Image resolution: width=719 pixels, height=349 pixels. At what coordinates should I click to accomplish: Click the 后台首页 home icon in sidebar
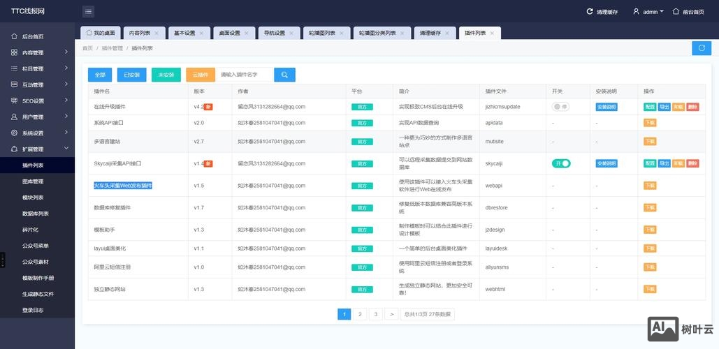point(14,36)
